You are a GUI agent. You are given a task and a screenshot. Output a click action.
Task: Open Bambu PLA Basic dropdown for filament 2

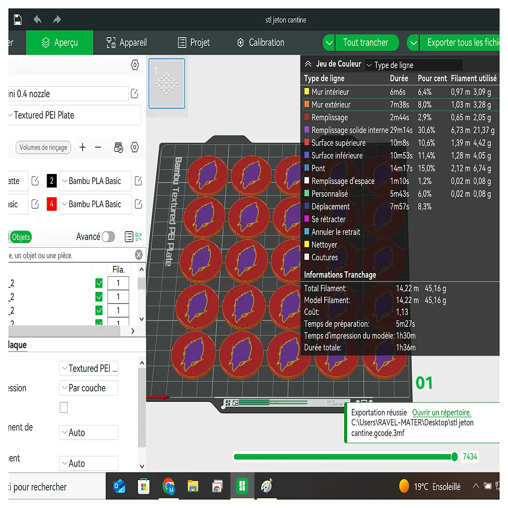tap(95, 181)
